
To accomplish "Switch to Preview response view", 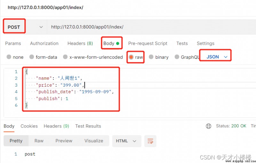I will (x=64, y=141).
